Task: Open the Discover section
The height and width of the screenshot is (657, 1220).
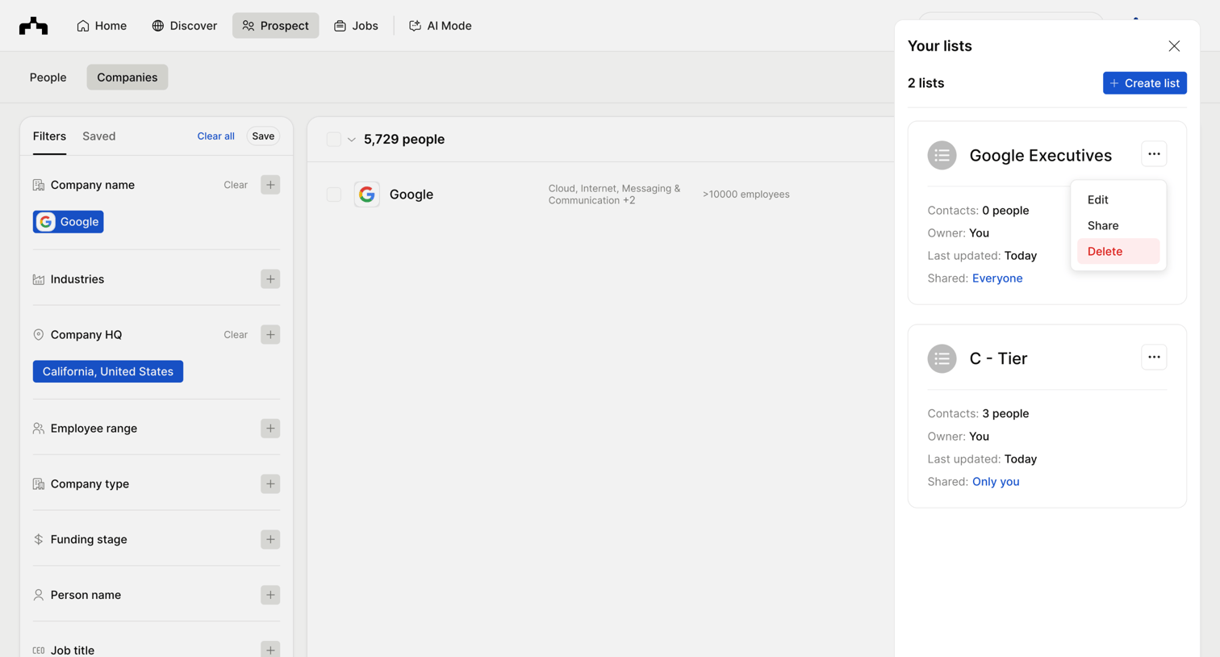Action: 184,26
